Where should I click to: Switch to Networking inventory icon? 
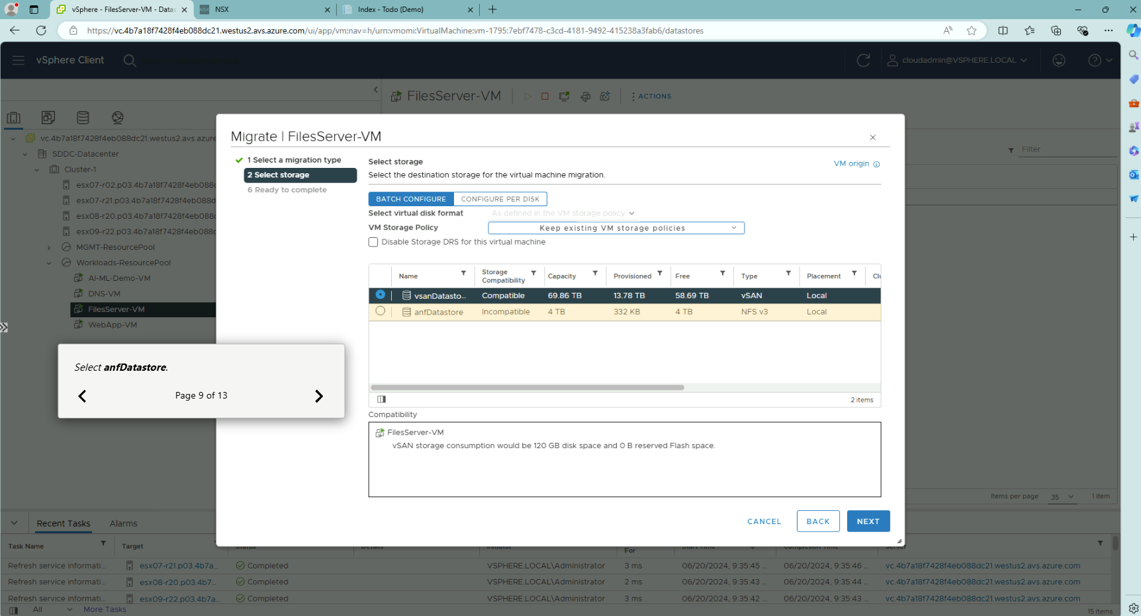(118, 118)
